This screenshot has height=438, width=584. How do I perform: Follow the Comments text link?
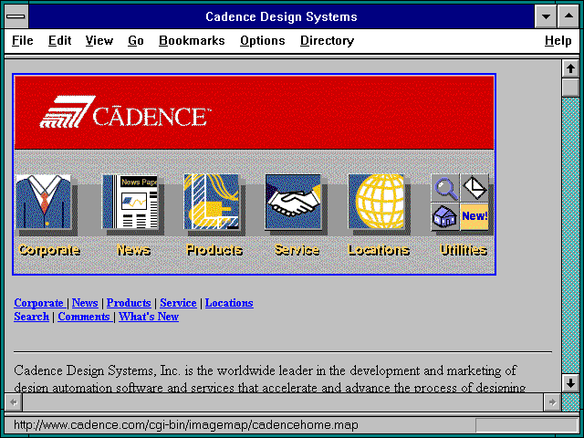(x=84, y=317)
